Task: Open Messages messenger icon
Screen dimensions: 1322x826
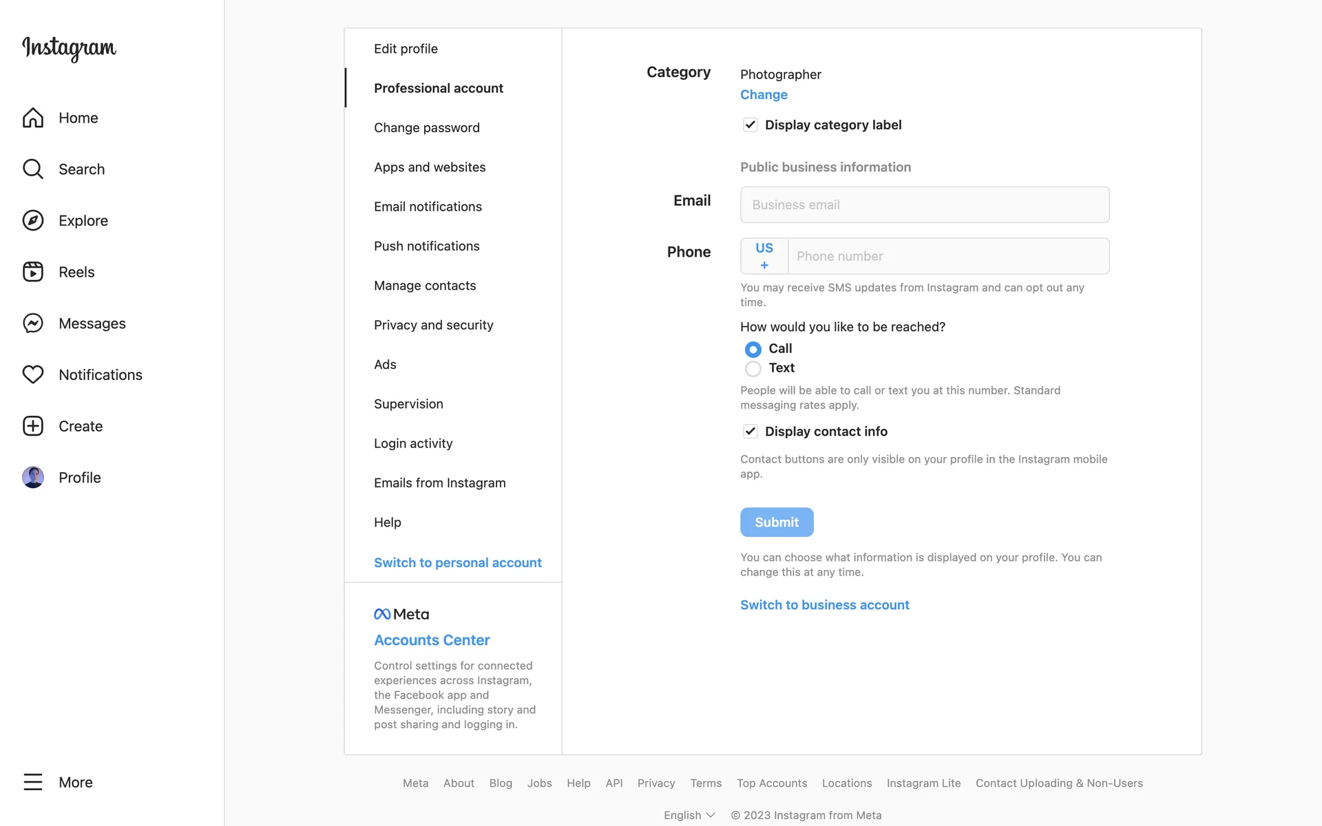Action: 33,324
